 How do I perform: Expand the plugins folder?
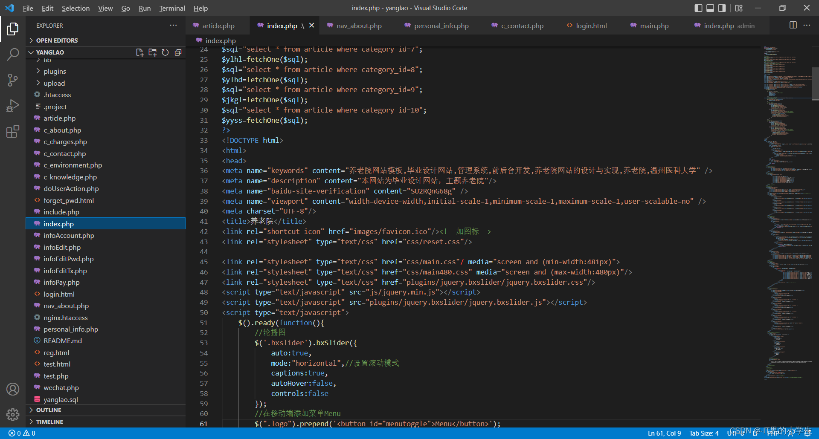coord(105,71)
